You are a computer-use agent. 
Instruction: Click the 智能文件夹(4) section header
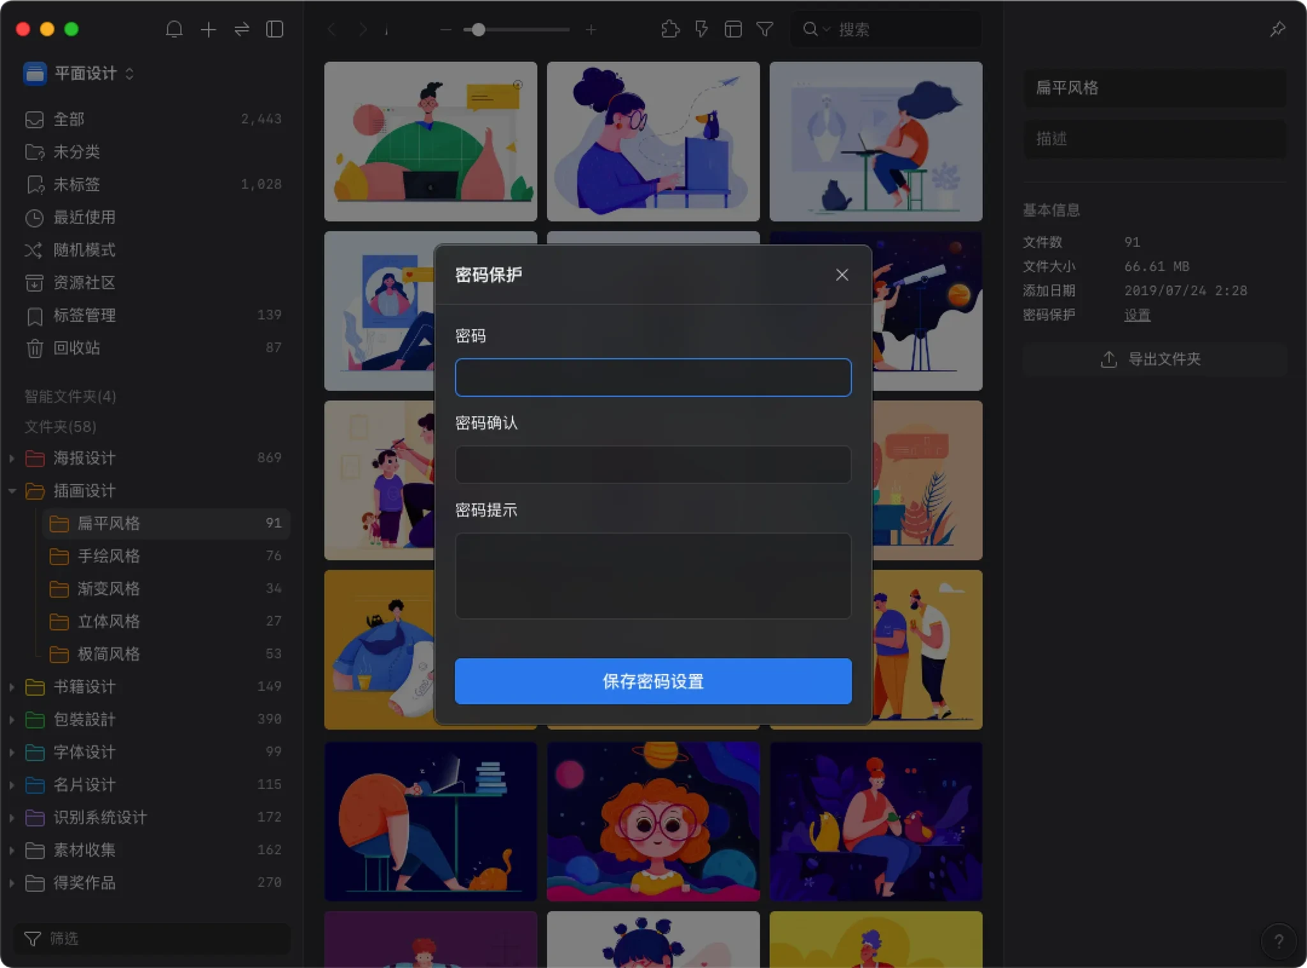coord(70,396)
